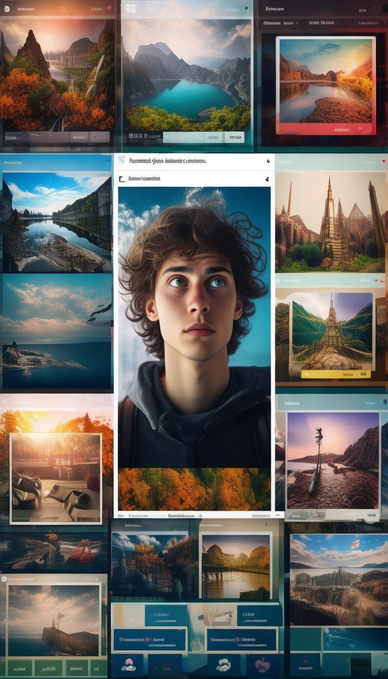Click the red indicator at the top-right of the towers card
Screen dimensions: 388x679
[x=383, y=162]
